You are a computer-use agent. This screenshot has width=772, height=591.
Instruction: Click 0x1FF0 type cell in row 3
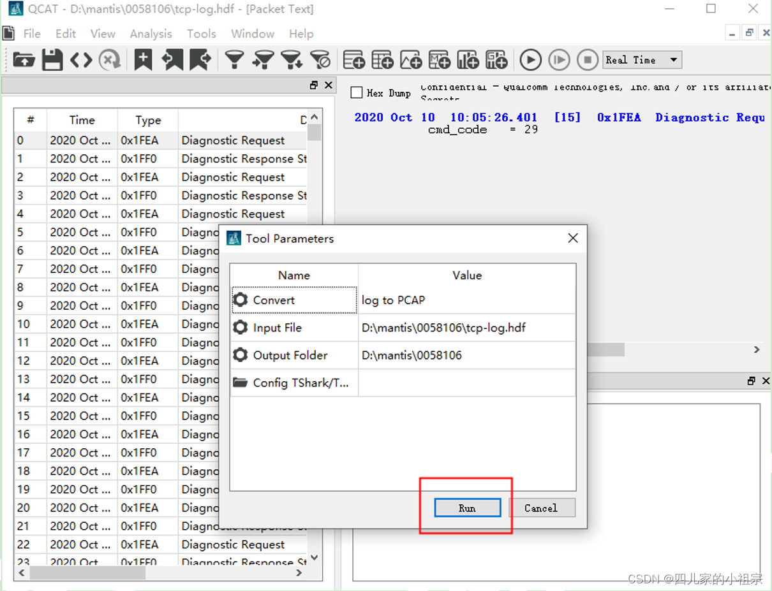click(x=148, y=195)
